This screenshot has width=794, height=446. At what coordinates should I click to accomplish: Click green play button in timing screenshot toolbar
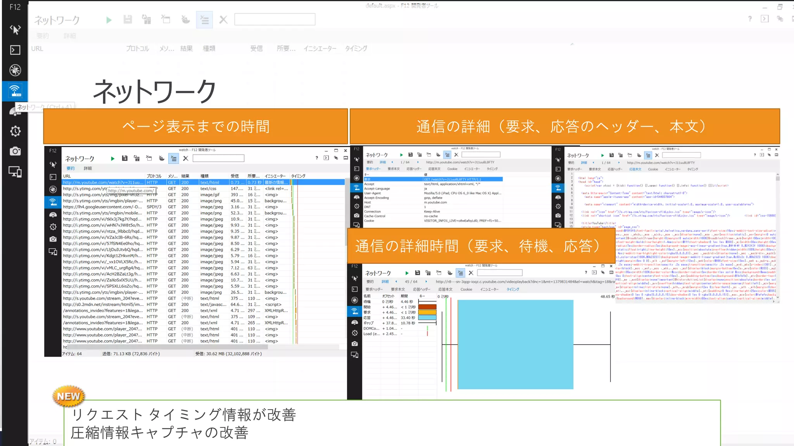coord(407,273)
